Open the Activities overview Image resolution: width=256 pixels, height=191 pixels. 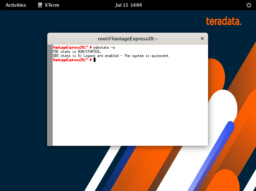click(16, 5)
